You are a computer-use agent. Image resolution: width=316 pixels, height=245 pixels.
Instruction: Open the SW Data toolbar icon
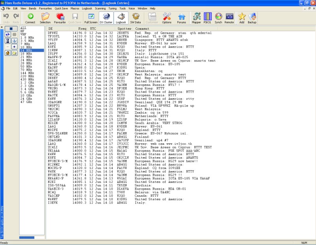coord(135,18)
